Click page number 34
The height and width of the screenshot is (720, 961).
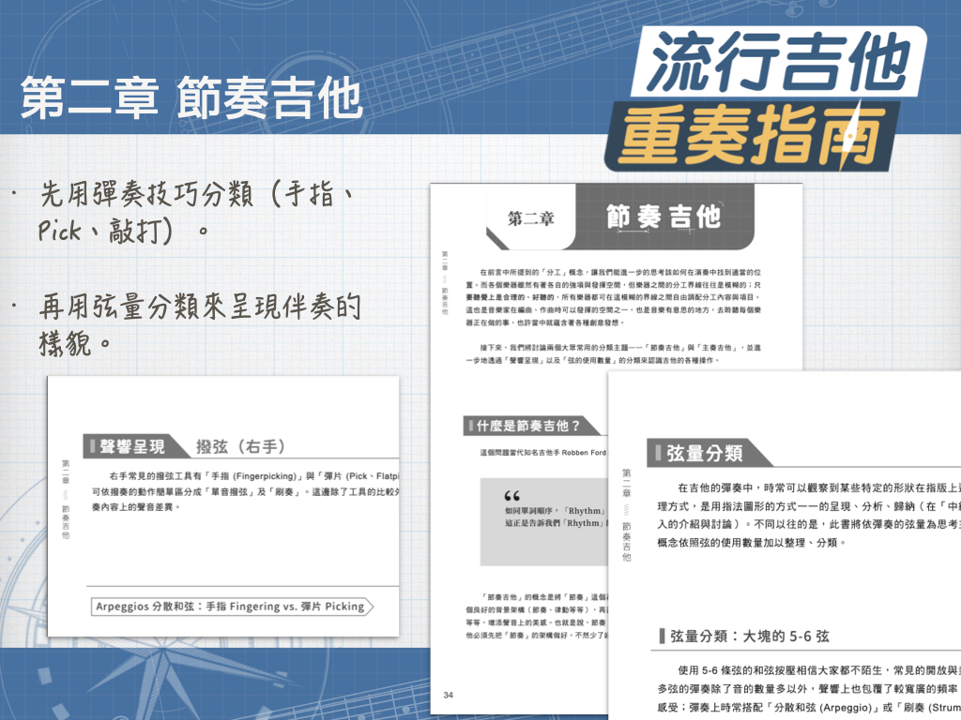click(449, 695)
